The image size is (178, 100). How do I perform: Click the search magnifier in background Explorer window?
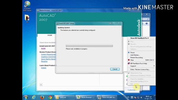[x=148, y=19]
